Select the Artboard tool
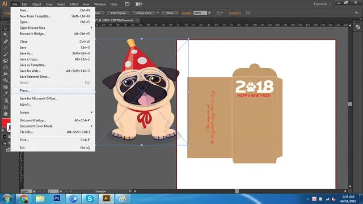 pyautogui.click(x=5, y=107)
